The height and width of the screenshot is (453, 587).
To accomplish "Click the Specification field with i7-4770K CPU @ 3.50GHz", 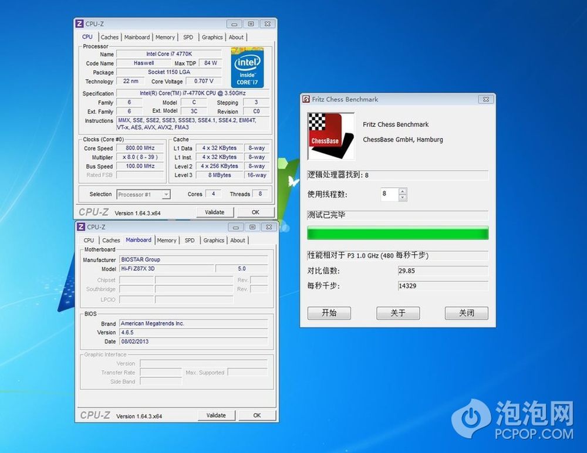I will click(x=193, y=93).
